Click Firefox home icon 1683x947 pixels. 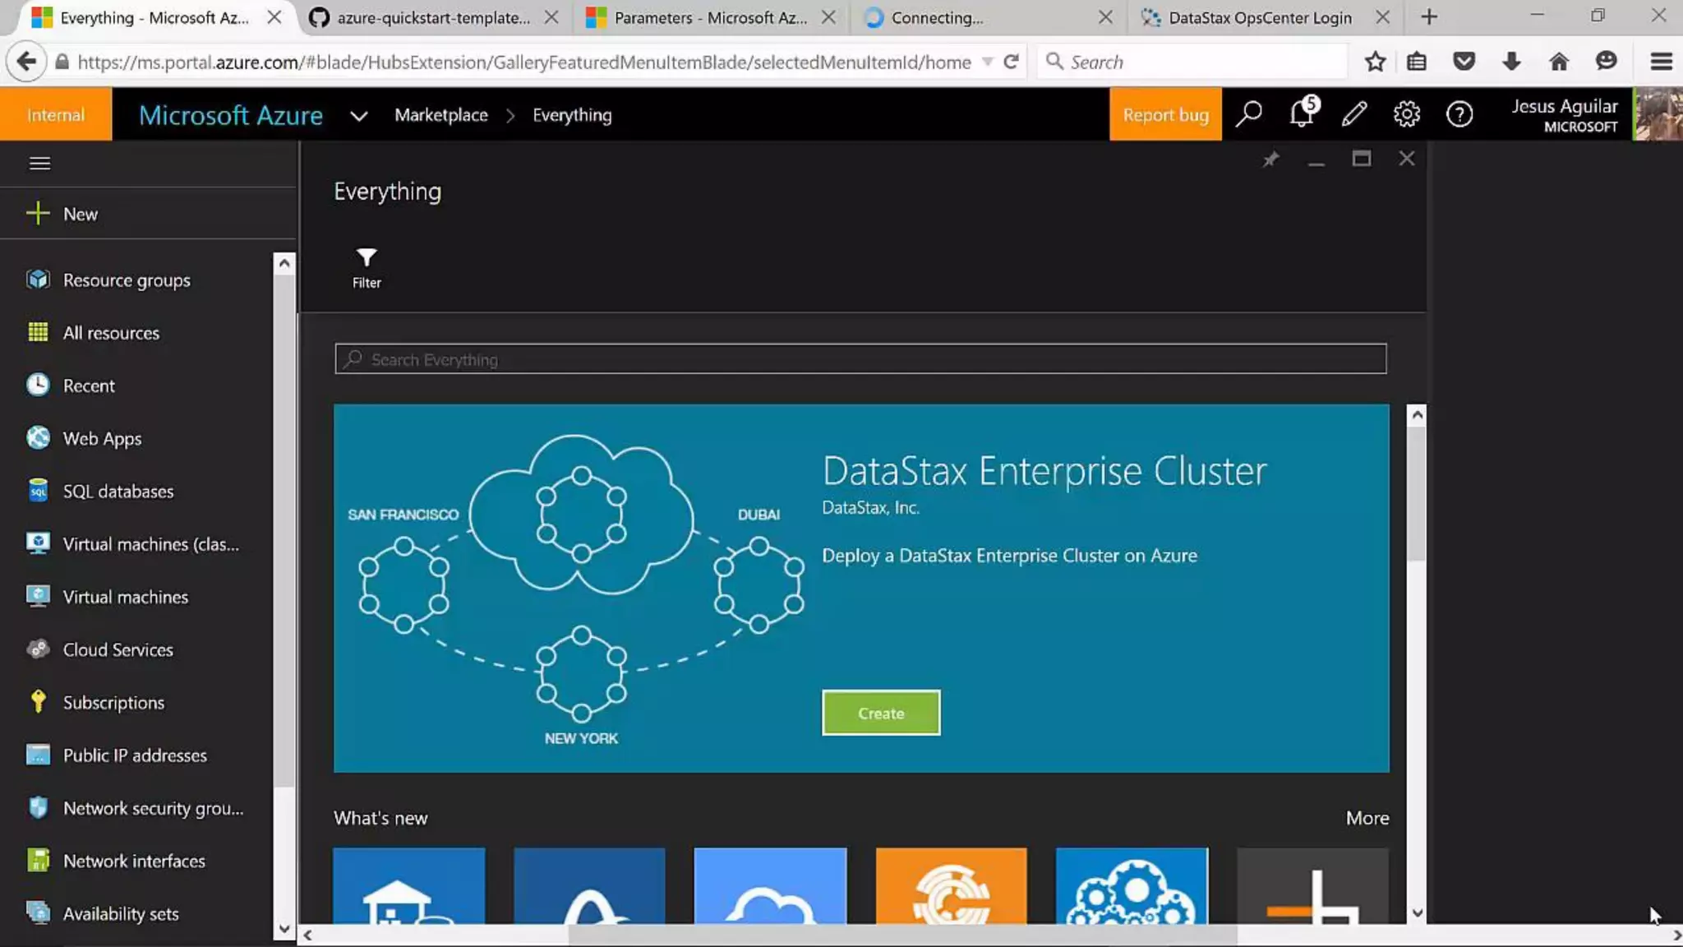coord(1559,62)
